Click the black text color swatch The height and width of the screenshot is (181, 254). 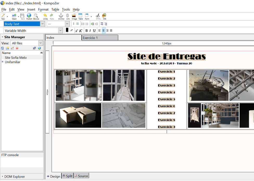point(67,30)
